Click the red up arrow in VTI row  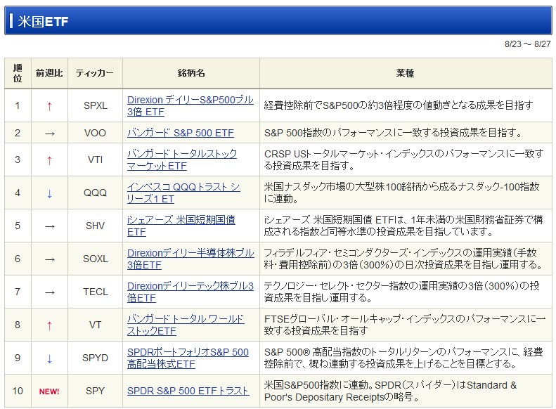tap(50, 160)
